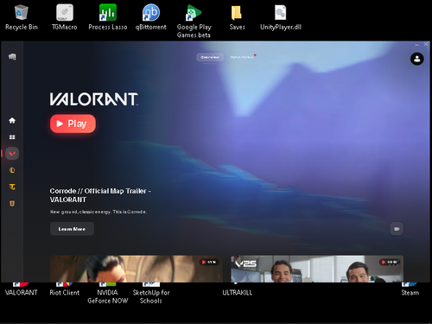Click the video camera icon on the banner

[x=397, y=229]
